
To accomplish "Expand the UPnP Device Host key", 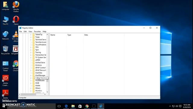I will pos(31,70).
